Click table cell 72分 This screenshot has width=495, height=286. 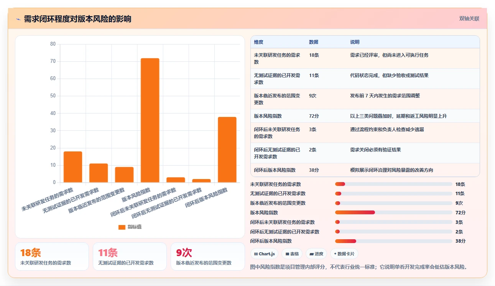click(x=314, y=116)
